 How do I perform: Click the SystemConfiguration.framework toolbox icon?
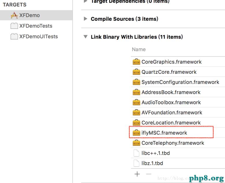click(136, 82)
